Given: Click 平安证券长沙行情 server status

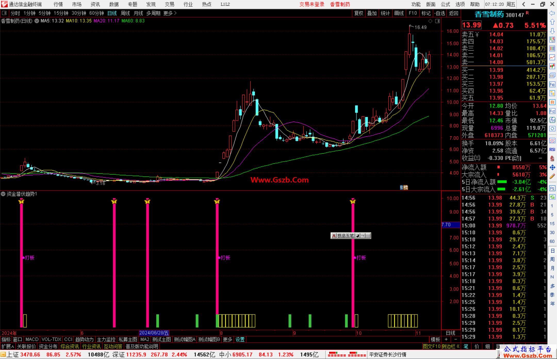Looking at the screenshot, I should pos(388,355).
